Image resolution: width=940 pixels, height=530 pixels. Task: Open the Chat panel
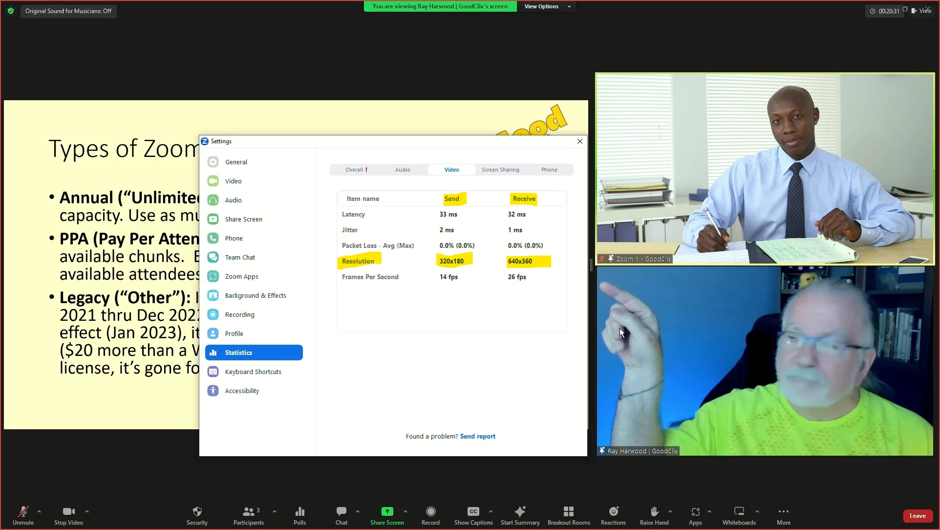[341, 511]
